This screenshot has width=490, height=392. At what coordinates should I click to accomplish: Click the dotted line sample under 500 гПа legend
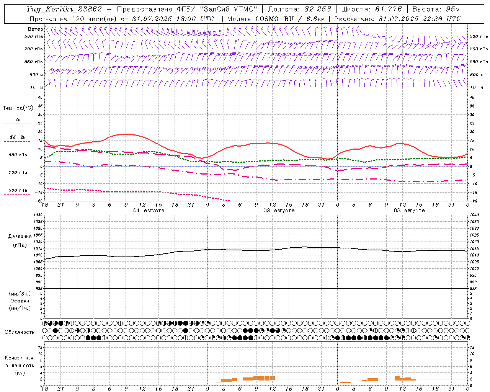click(17, 195)
